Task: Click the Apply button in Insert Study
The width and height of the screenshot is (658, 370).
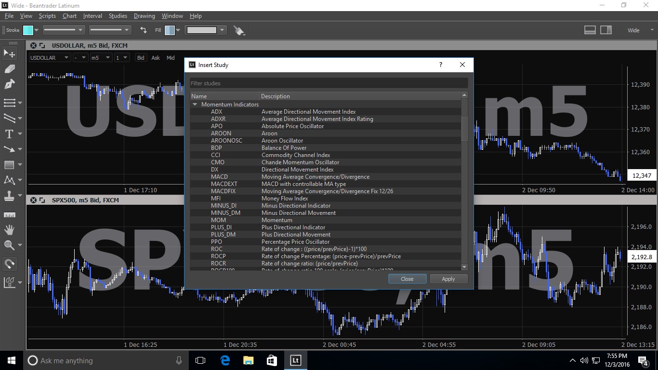Action: coord(448,279)
